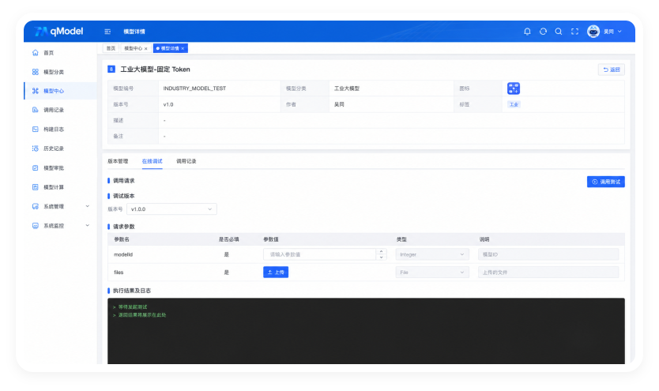
Task: Click the 工业 tag label
Action: (x=514, y=104)
